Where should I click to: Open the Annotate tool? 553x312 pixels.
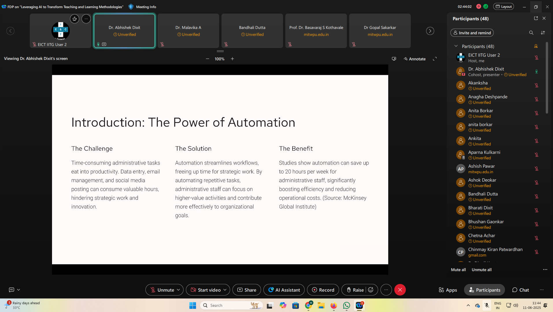[415, 59]
